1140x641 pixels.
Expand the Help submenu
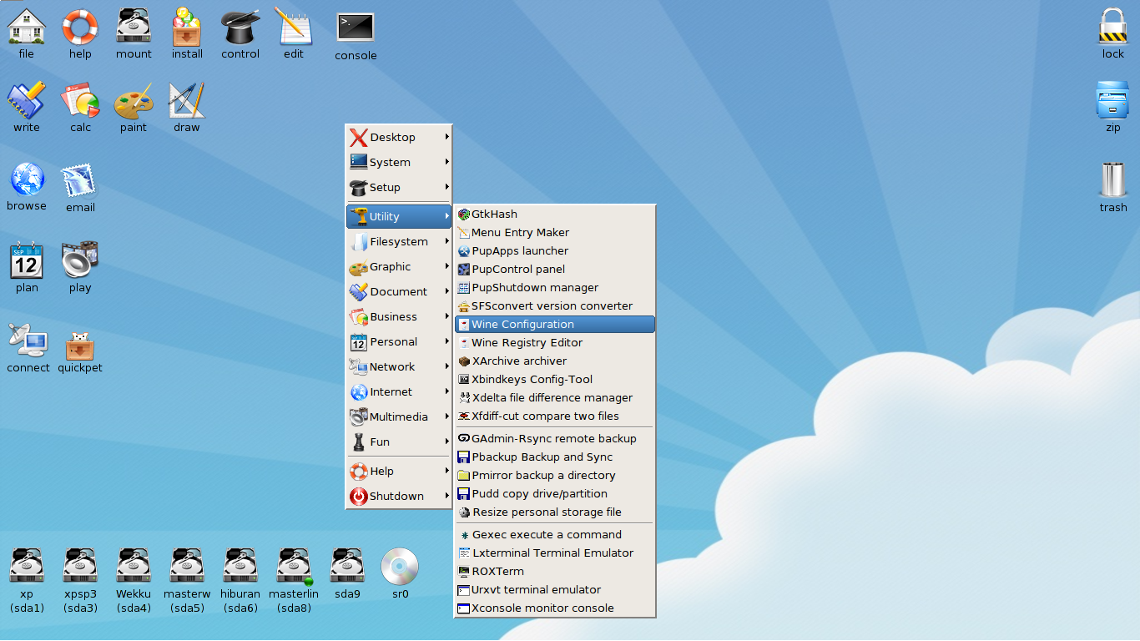click(399, 472)
